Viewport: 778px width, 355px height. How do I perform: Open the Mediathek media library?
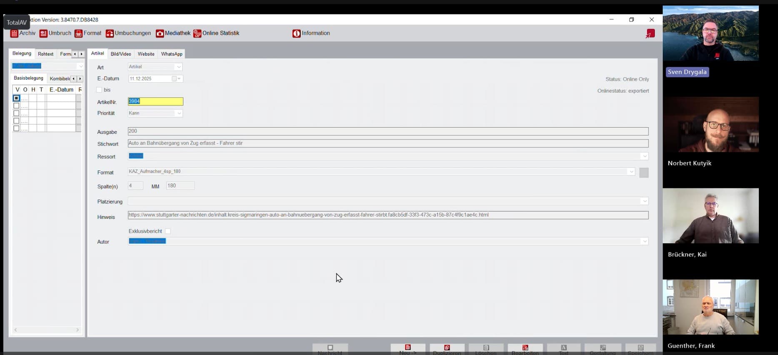click(x=173, y=33)
